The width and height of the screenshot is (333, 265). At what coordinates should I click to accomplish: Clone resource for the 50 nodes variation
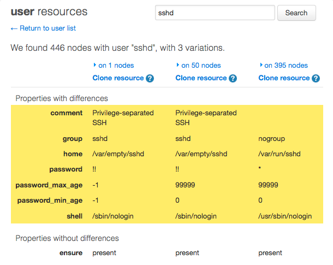[x=201, y=78]
